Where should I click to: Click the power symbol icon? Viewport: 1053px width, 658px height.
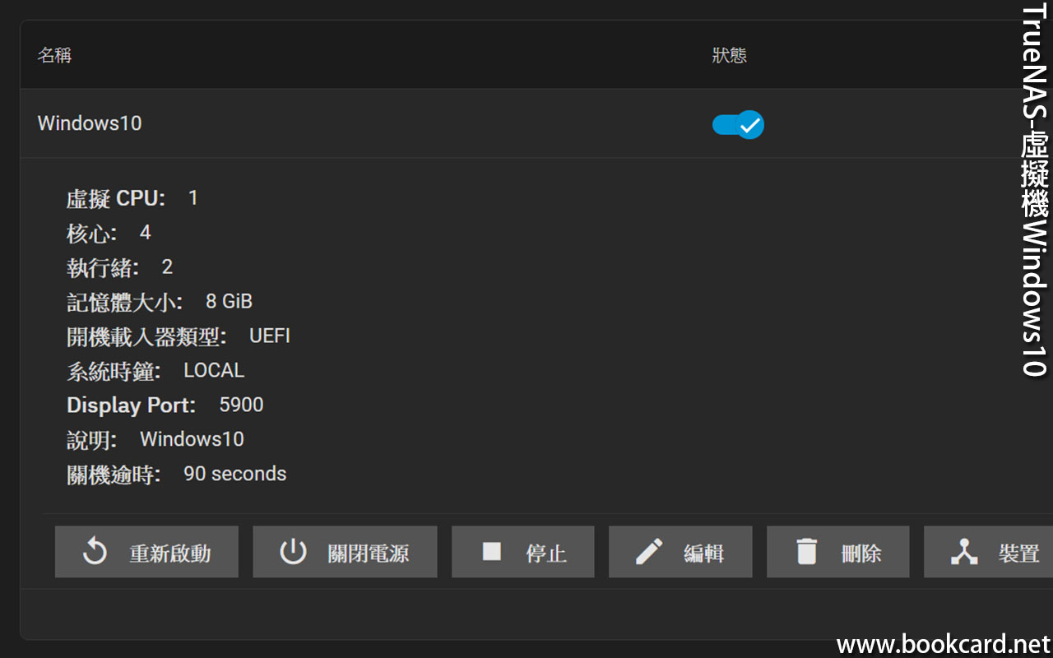pos(293,552)
